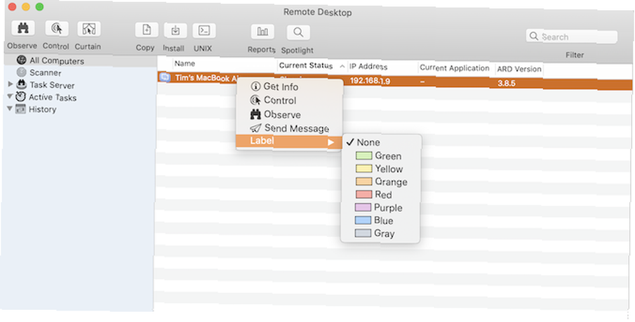Screen dimensions: 635x322
Task: Open the Install package toolbar icon
Action: 175,30
